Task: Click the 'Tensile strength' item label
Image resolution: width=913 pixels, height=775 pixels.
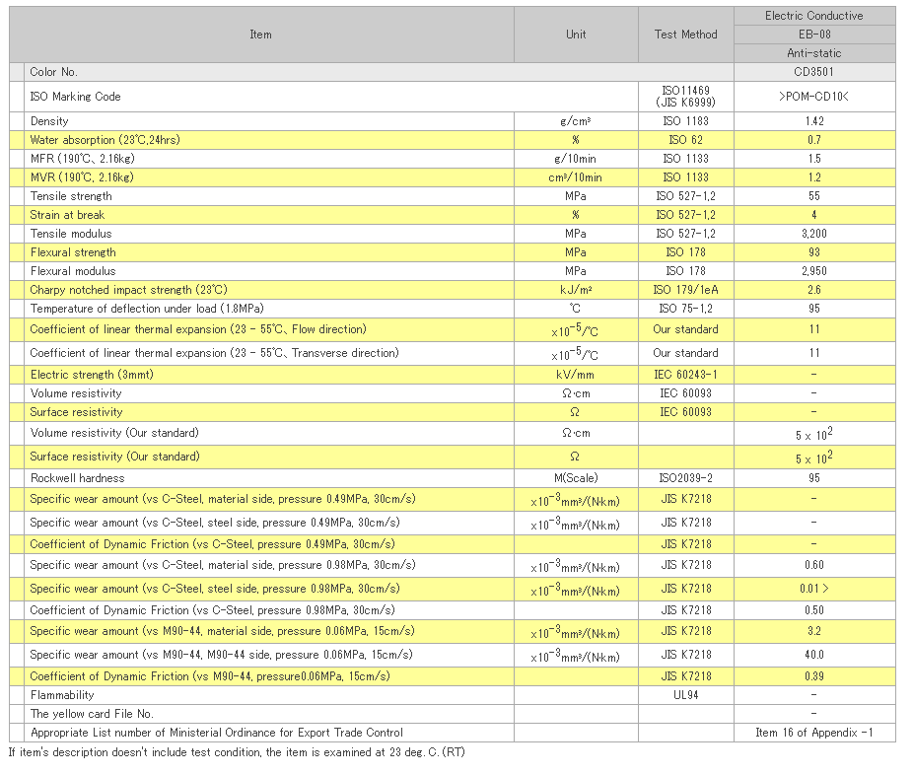Action: point(71,196)
